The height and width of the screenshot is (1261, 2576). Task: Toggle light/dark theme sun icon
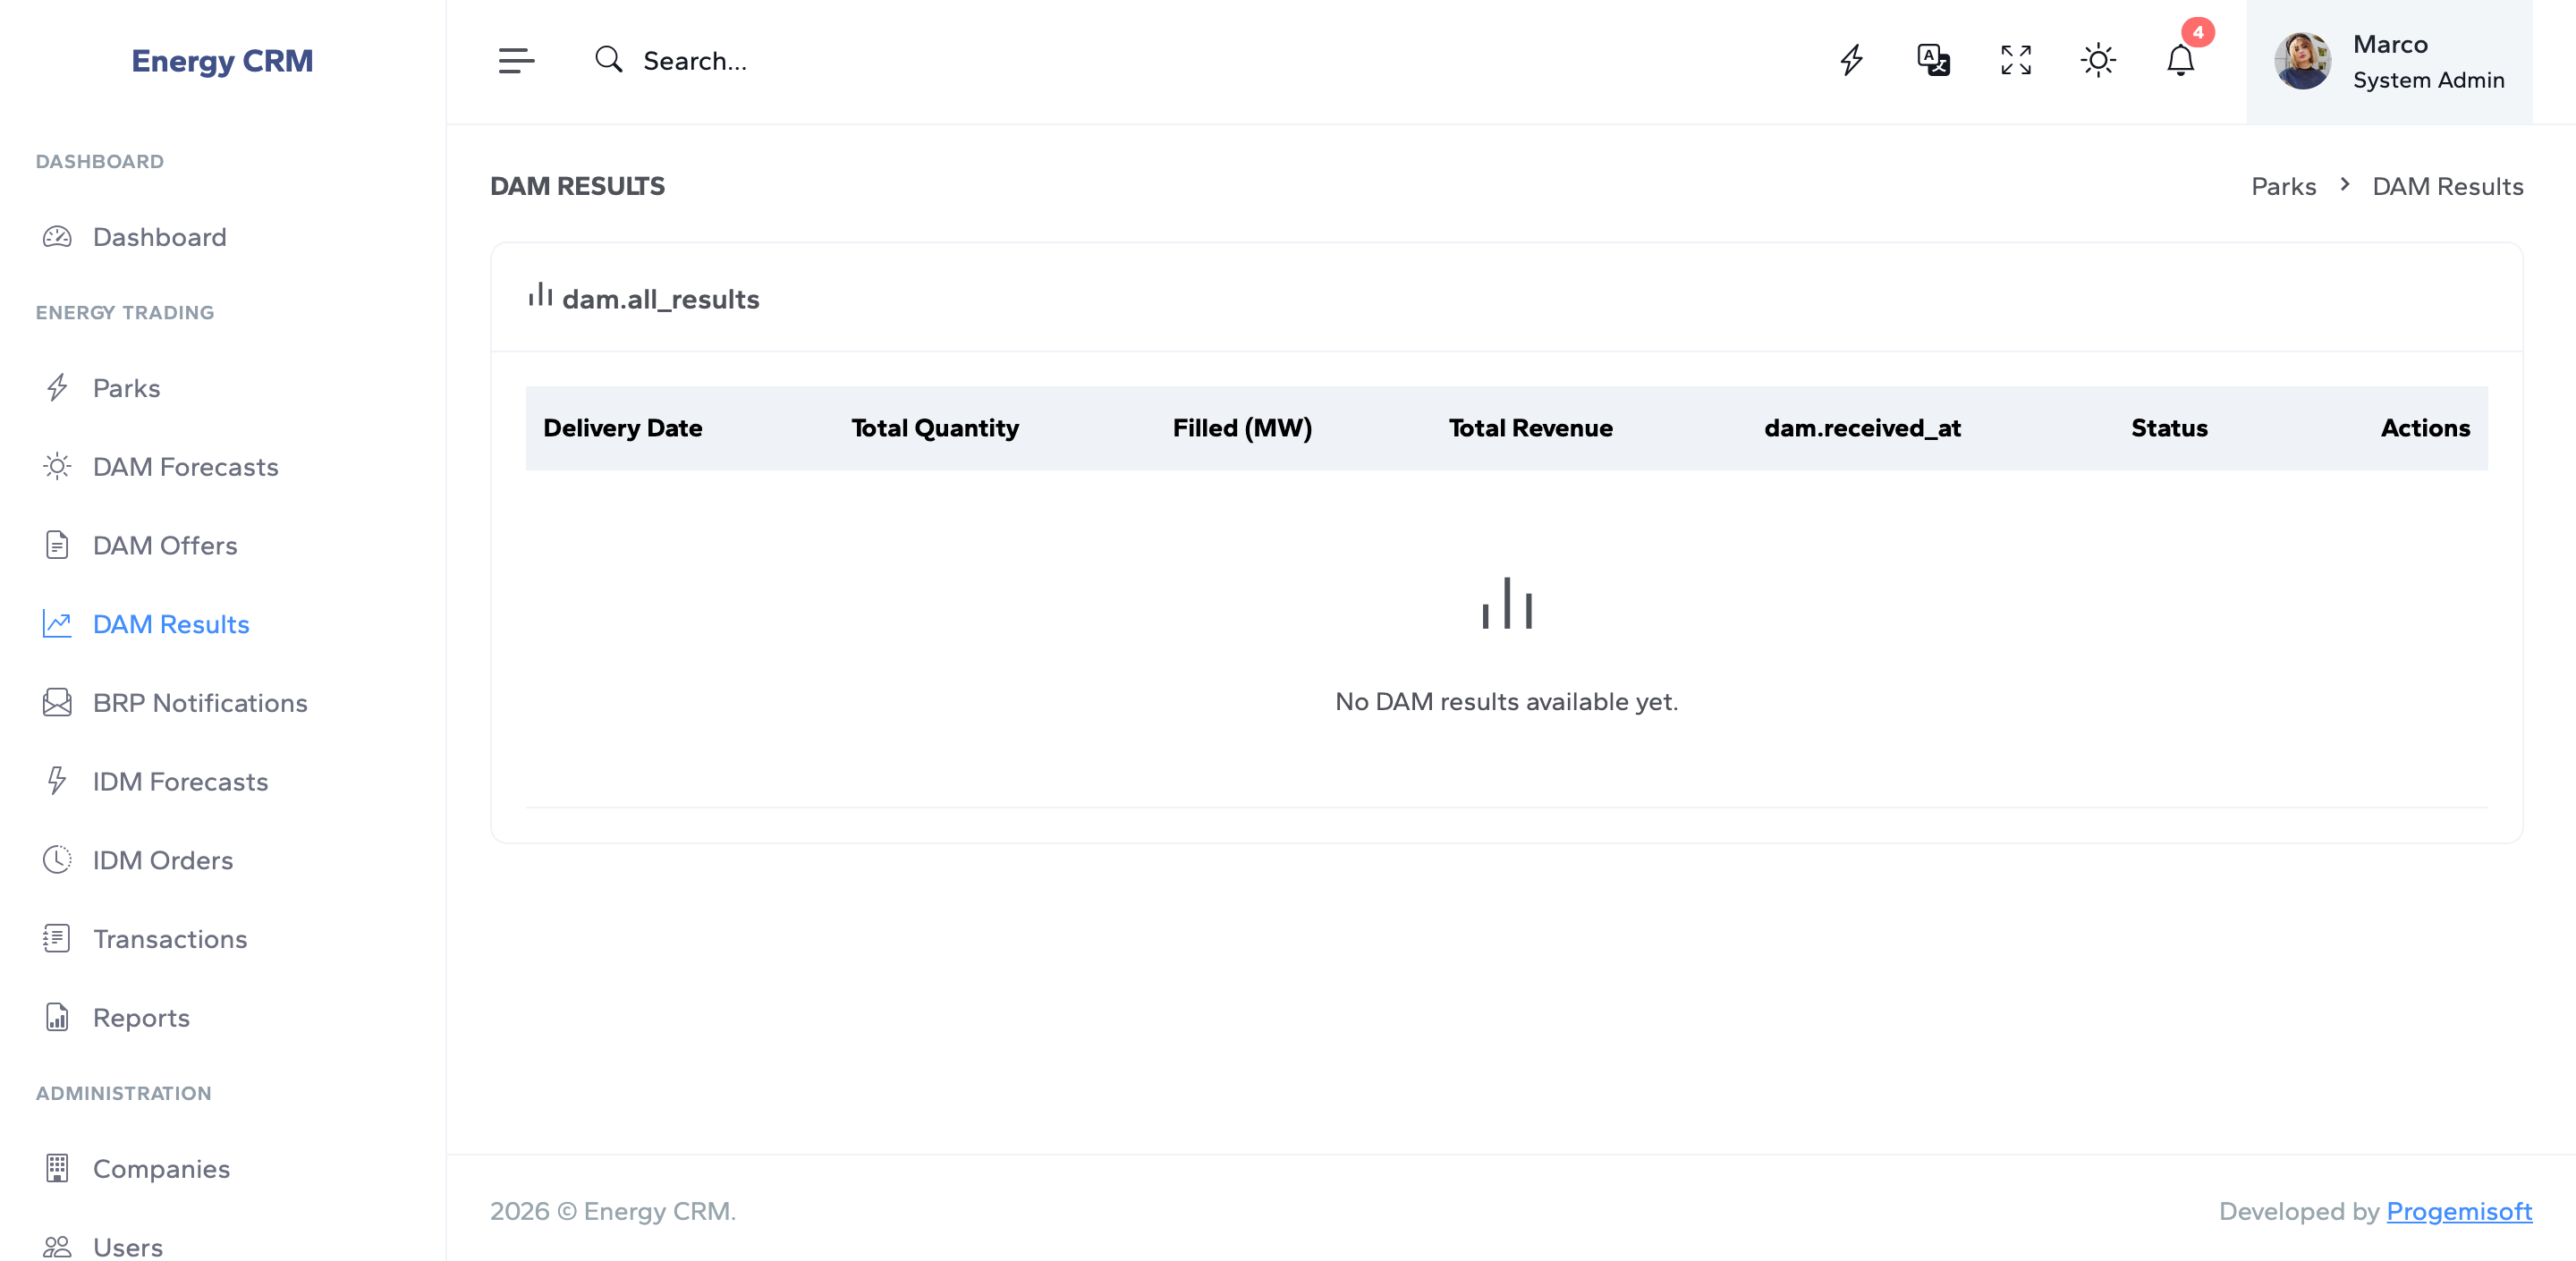pos(2097,61)
